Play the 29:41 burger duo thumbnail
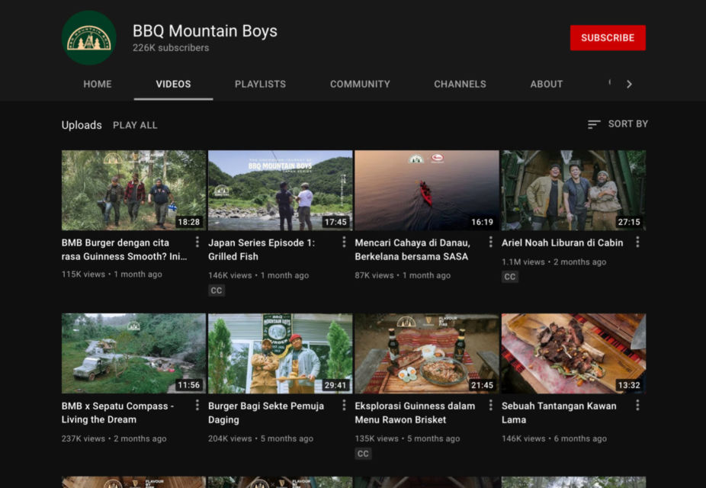 pos(280,353)
